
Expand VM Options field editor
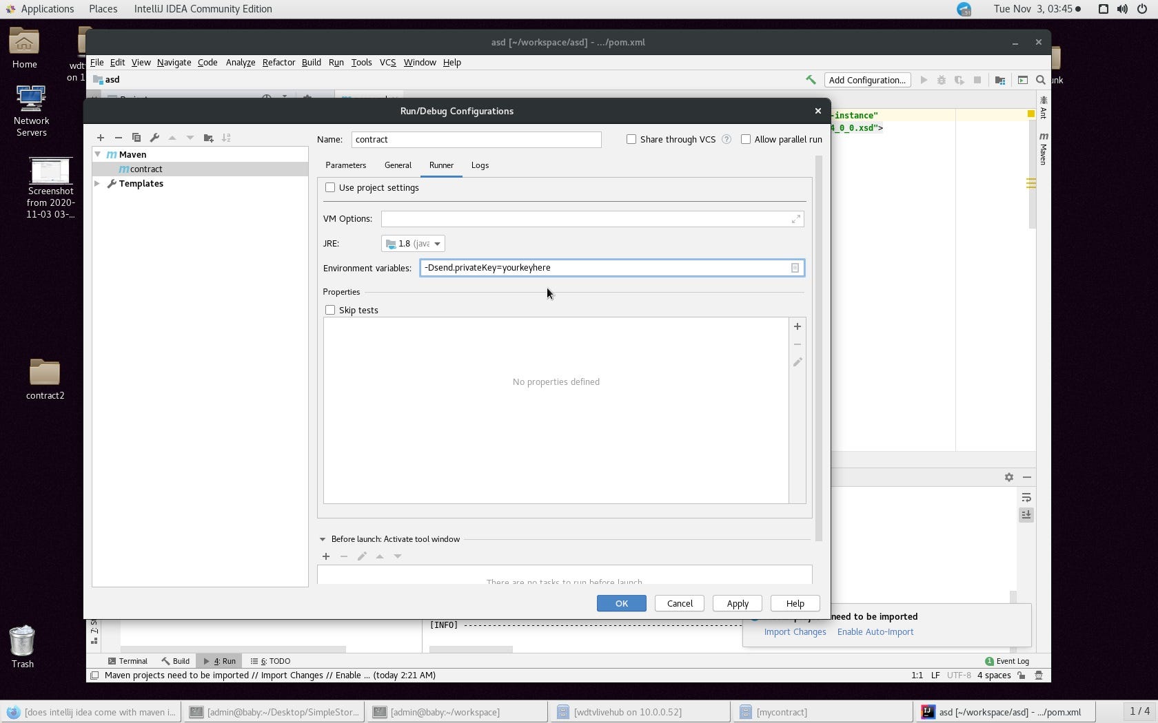[796, 219]
